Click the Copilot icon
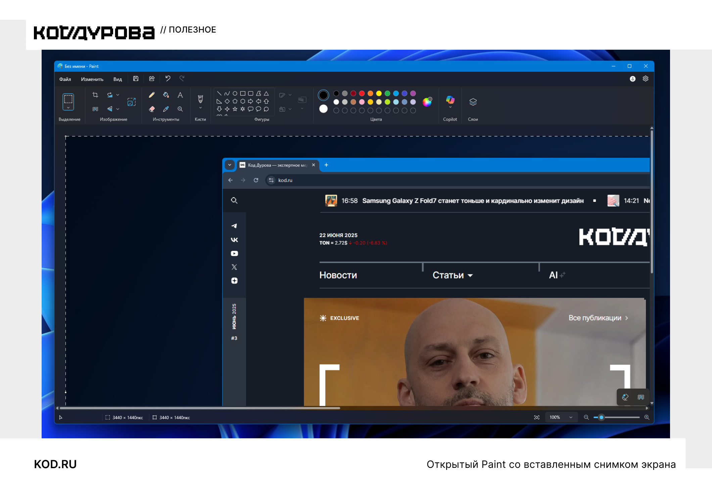The image size is (712, 488). click(x=450, y=99)
